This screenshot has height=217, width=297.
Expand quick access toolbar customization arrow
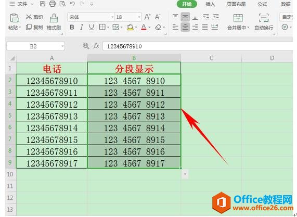click(x=92, y=4)
